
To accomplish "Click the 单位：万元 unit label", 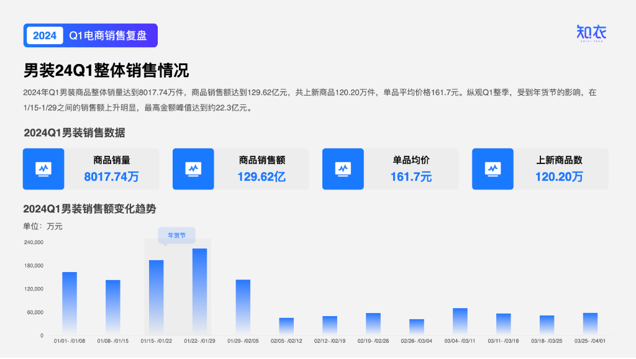I will (x=43, y=226).
